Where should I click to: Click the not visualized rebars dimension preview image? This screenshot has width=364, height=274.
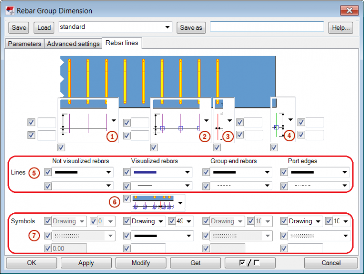pos(84,120)
